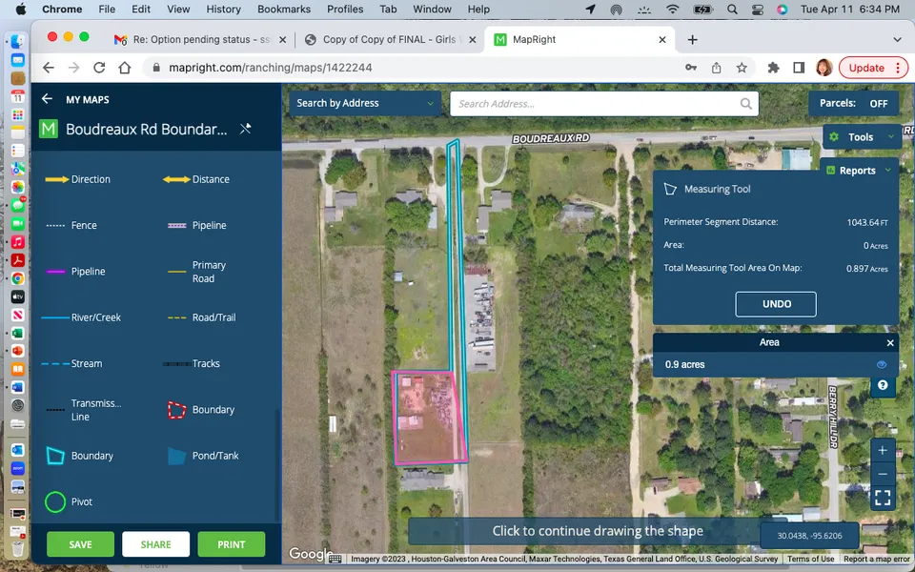Select the red dashed Boundary tool
Viewport: 915px width, 572px height.
pos(177,410)
